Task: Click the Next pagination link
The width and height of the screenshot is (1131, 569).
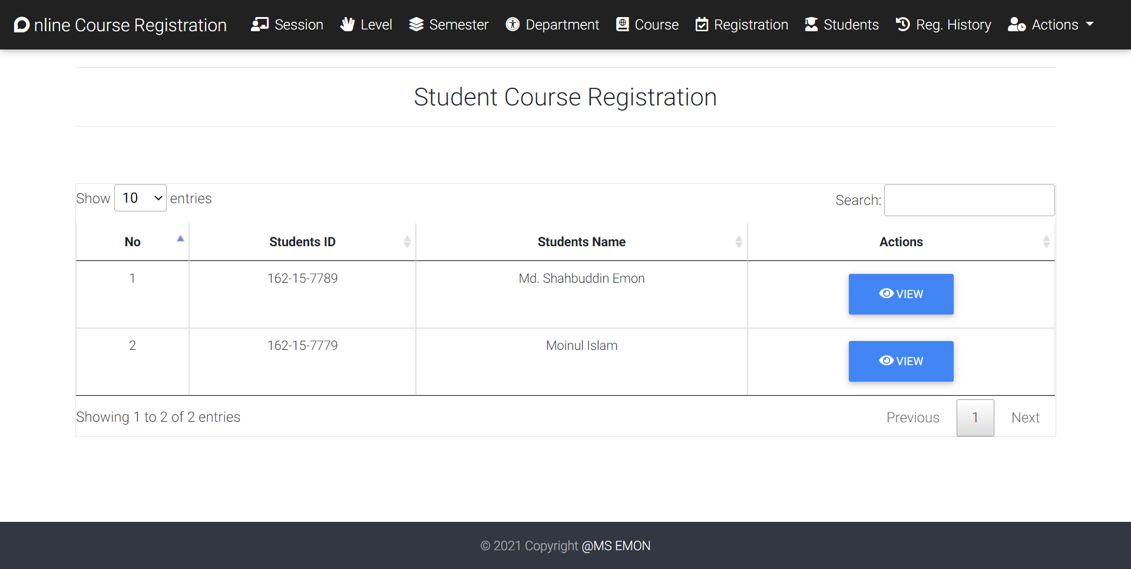Action: [1025, 417]
